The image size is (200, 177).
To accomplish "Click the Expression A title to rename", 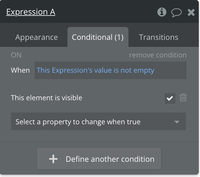I will click(x=31, y=12).
